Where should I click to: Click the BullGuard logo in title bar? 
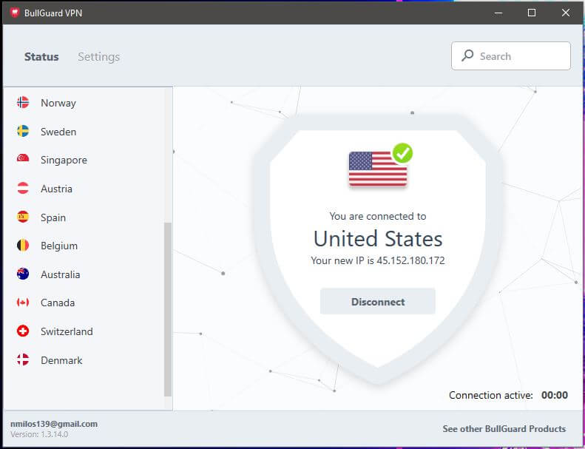15,13
